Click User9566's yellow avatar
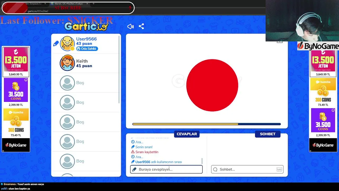 pyautogui.click(x=67, y=44)
